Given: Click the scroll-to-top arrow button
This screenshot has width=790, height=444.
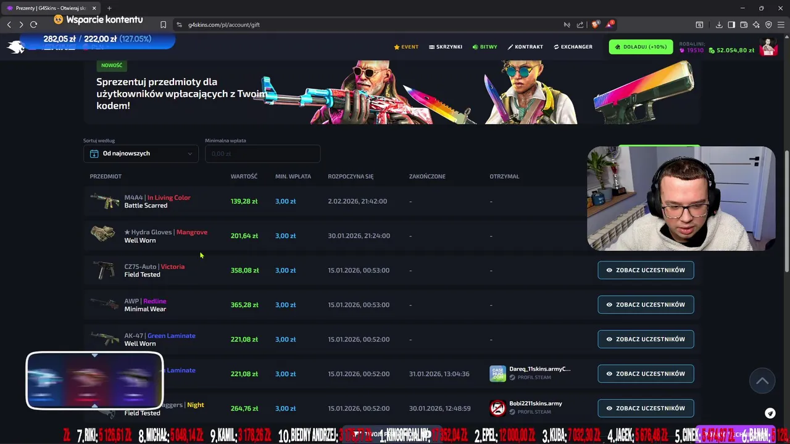Looking at the screenshot, I should coord(762,381).
